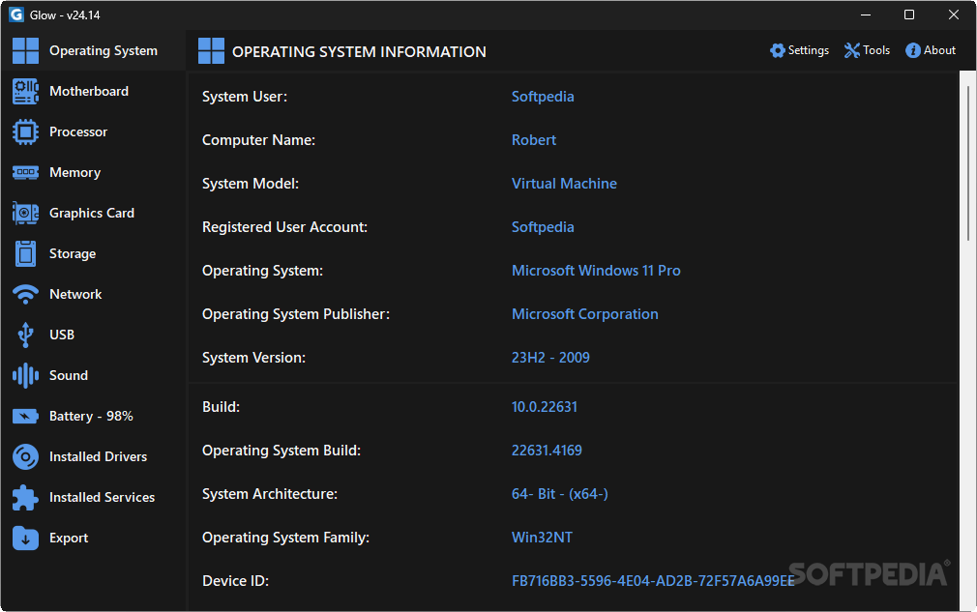
Task: Click Microsoft Windows 11 Pro value
Action: [596, 271]
